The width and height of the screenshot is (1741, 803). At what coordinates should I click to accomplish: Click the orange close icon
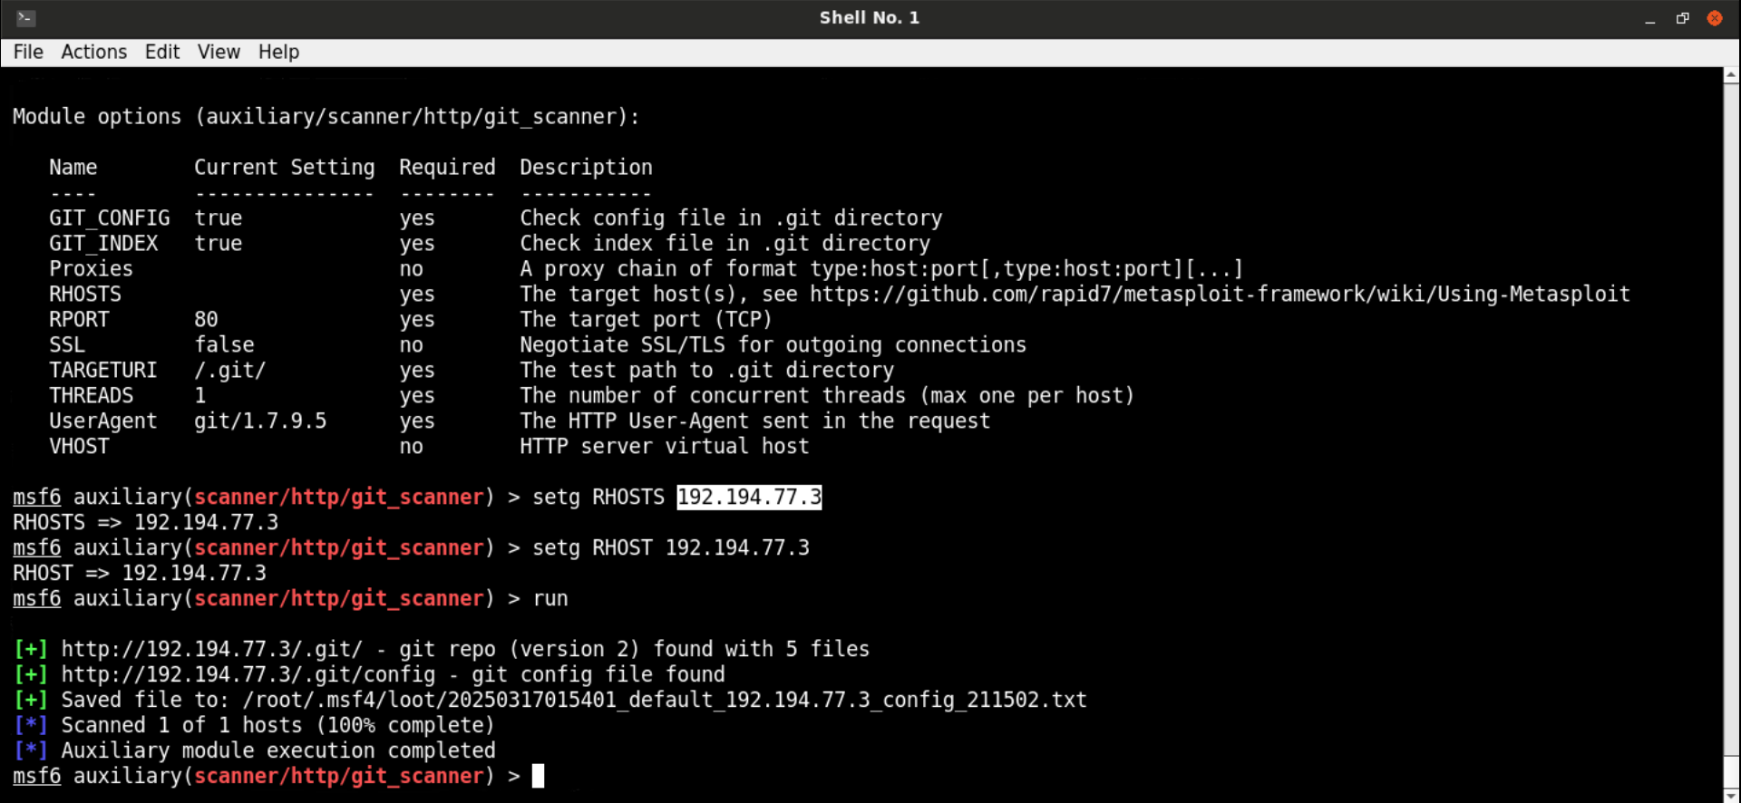click(x=1715, y=17)
